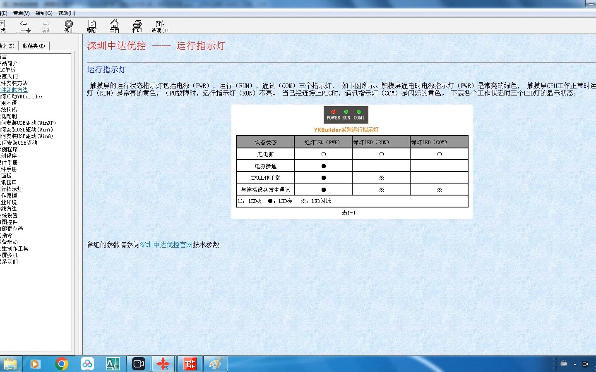
Task: Open the 系统构成 topic
Action: [x=8, y=110]
